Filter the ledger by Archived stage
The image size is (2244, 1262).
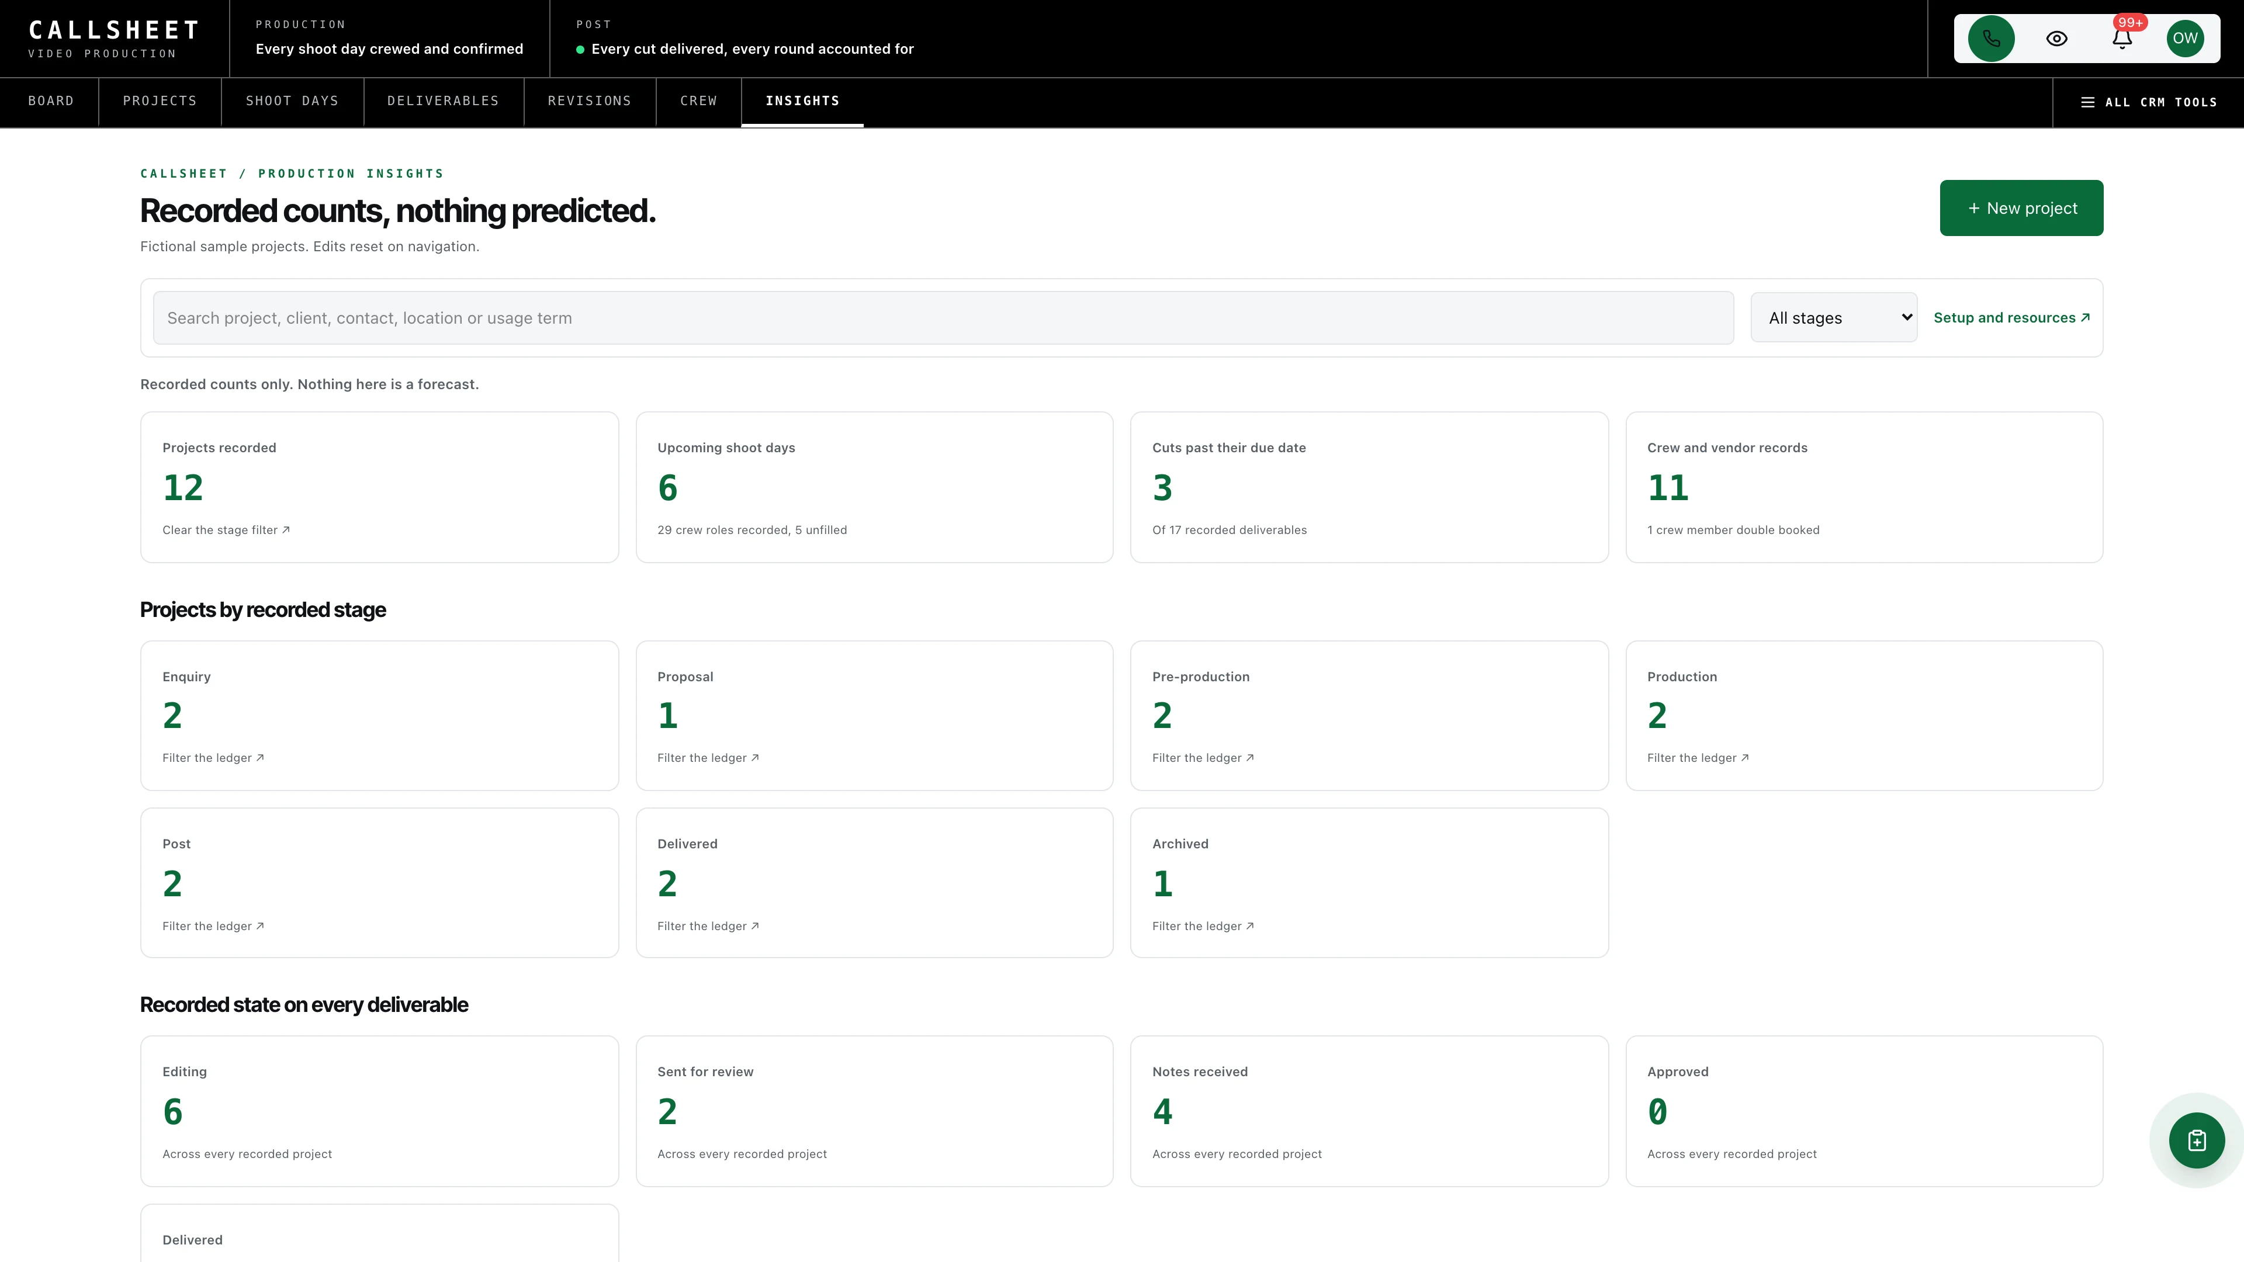tap(1202, 926)
